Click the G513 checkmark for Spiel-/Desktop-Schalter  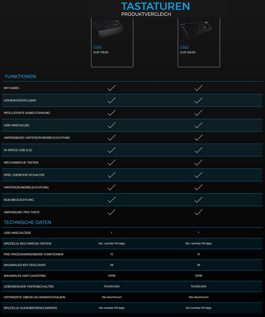point(112,175)
